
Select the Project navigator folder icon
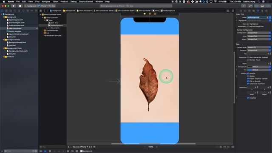click(2, 11)
